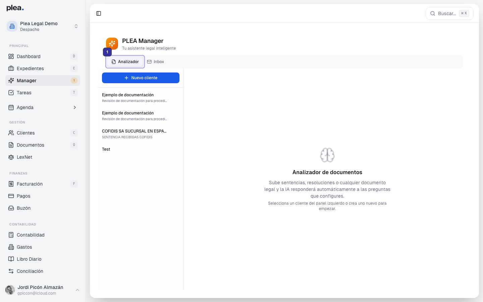Click the plus icon in Nuevo cliente
This screenshot has width=483, height=302.
click(x=126, y=78)
